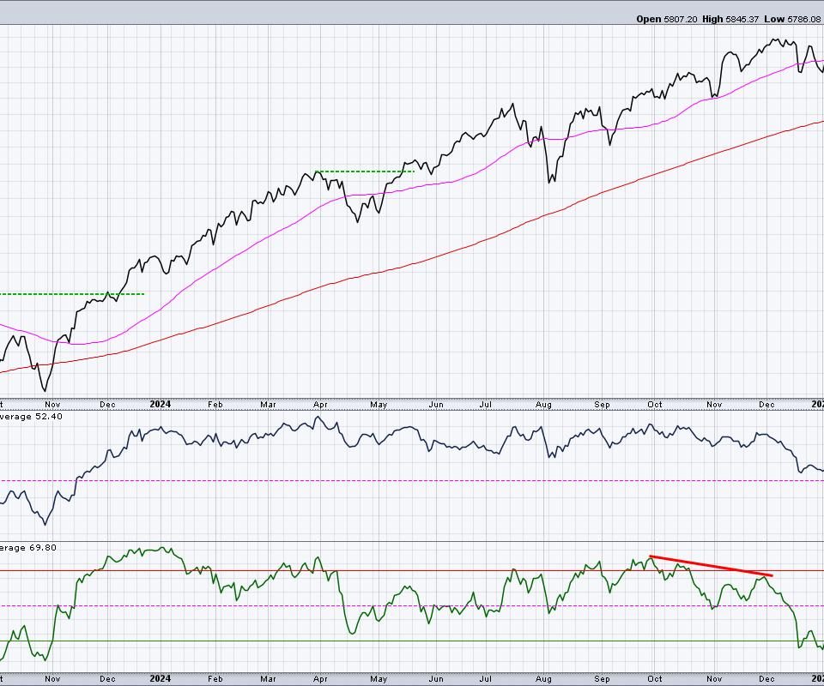Click the red horizontal threshold line in the 69.80 panel
Viewport: 824px width, 686px height.
(x=429, y=570)
